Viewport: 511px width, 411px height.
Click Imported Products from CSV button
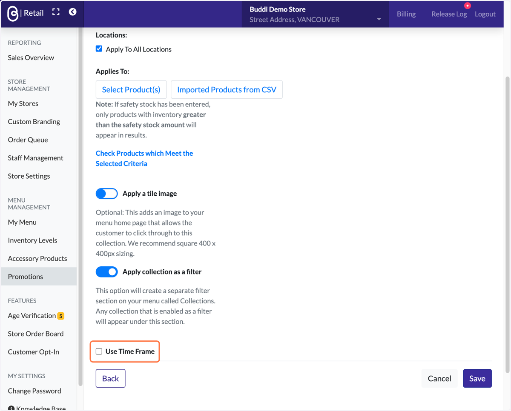[x=227, y=89]
